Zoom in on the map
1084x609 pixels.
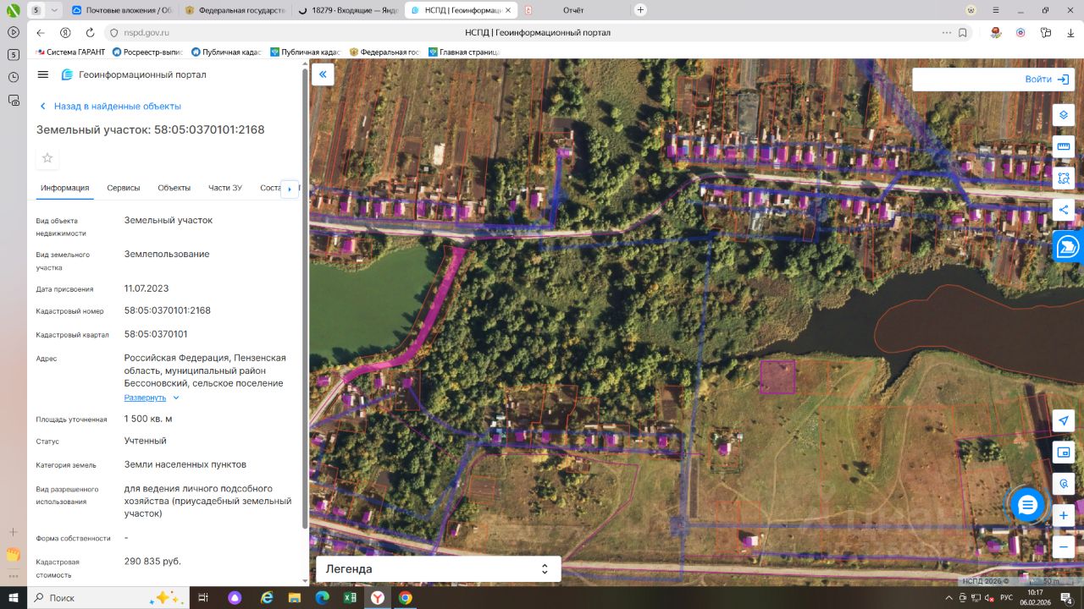(1064, 515)
